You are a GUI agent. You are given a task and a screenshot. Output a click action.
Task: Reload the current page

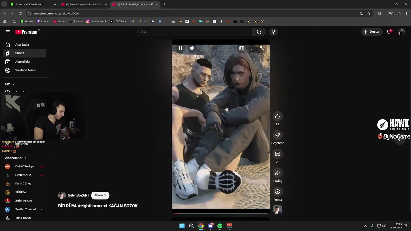click(20, 13)
